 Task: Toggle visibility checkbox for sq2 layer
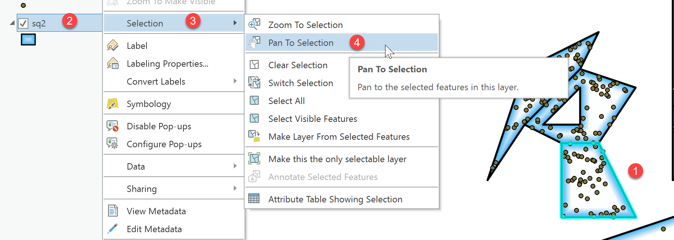click(x=23, y=23)
